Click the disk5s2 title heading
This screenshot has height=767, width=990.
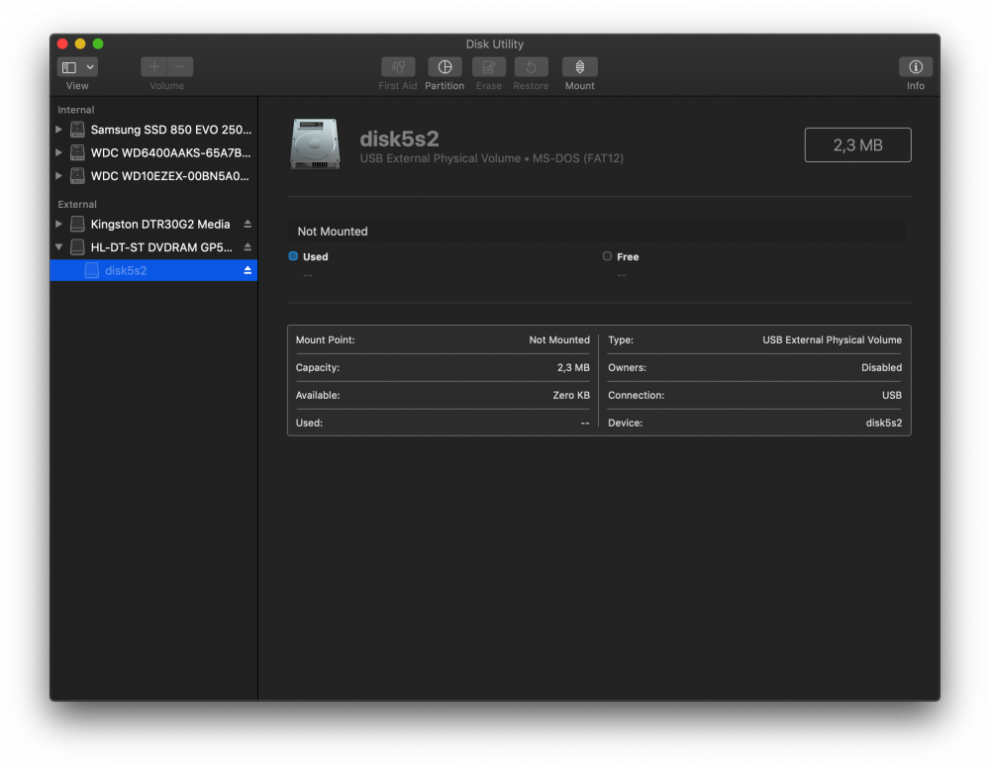[399, 139]
